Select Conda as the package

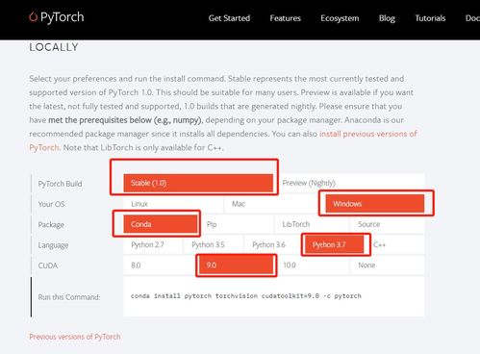point(161,224)
